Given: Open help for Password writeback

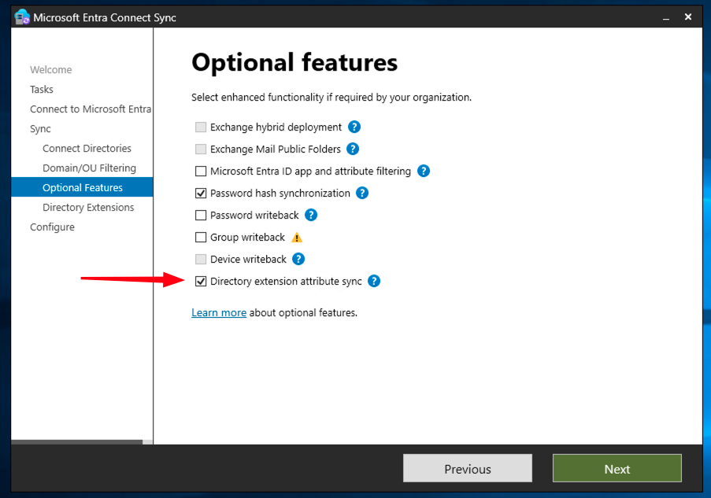Looking at the screenshot, I should point(310,215).
